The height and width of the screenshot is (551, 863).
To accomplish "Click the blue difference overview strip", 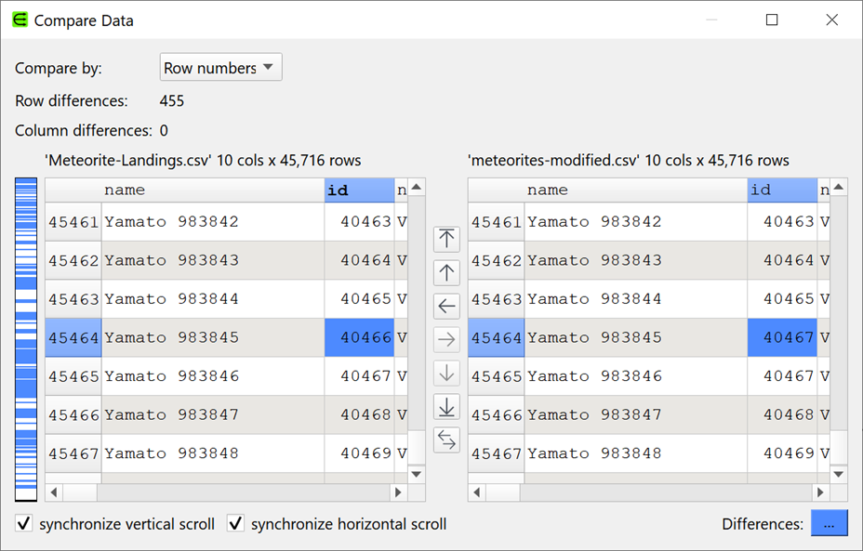I will click(26, 339).
